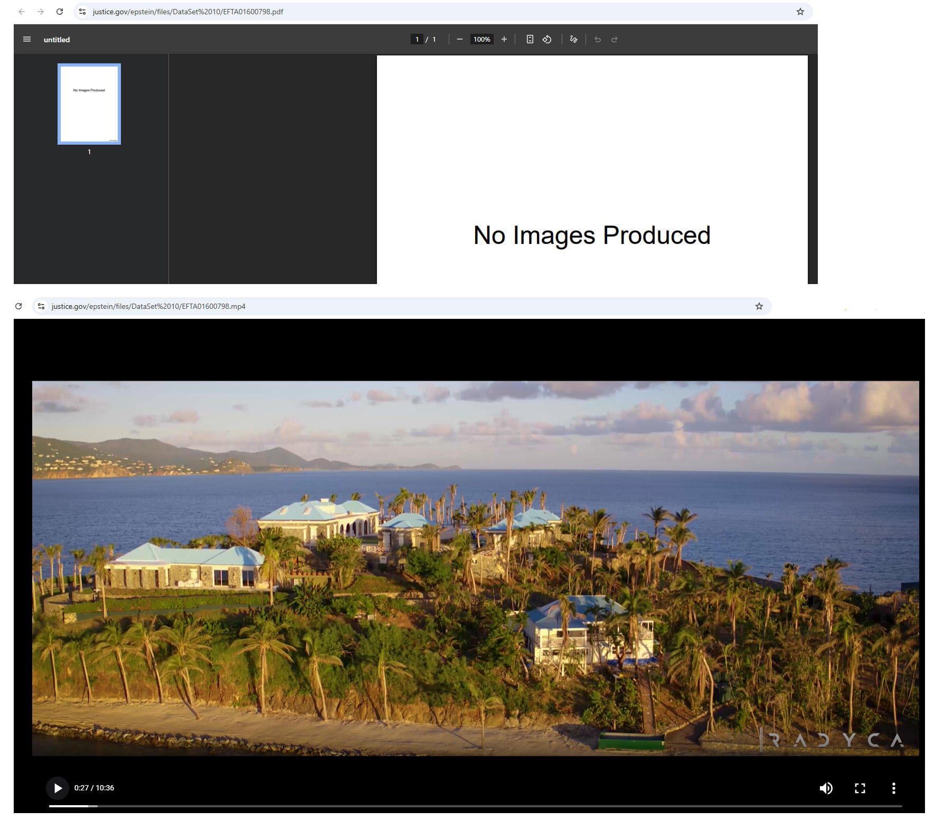Click the PDF zoom in plus button
The height and width of the screenshot is (830, 944).
pos(504,40)
